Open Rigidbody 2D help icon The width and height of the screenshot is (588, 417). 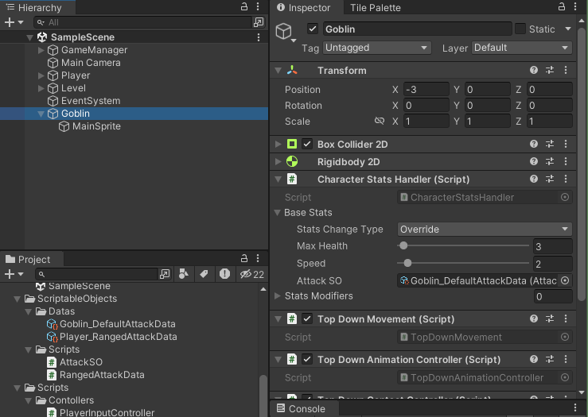pyautogui.click(x=534, y=161)
